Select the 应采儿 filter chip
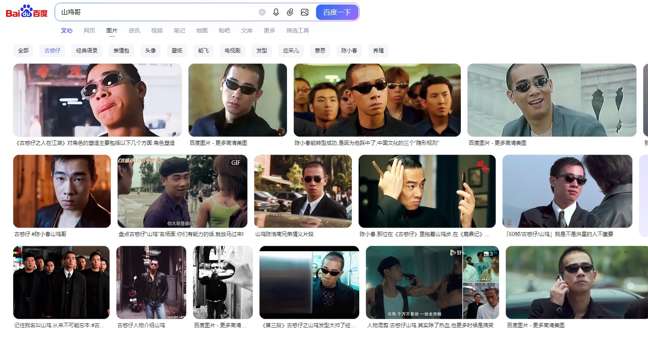Viewport: 648px width, 337px height. [291, 50]
